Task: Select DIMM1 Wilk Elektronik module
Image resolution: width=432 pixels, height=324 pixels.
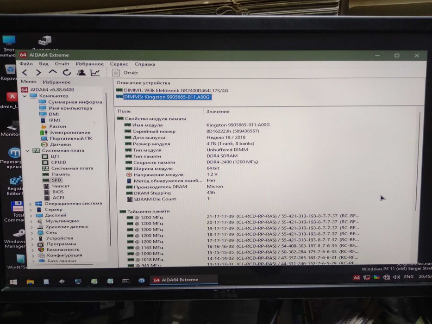Action: point(172,90)
